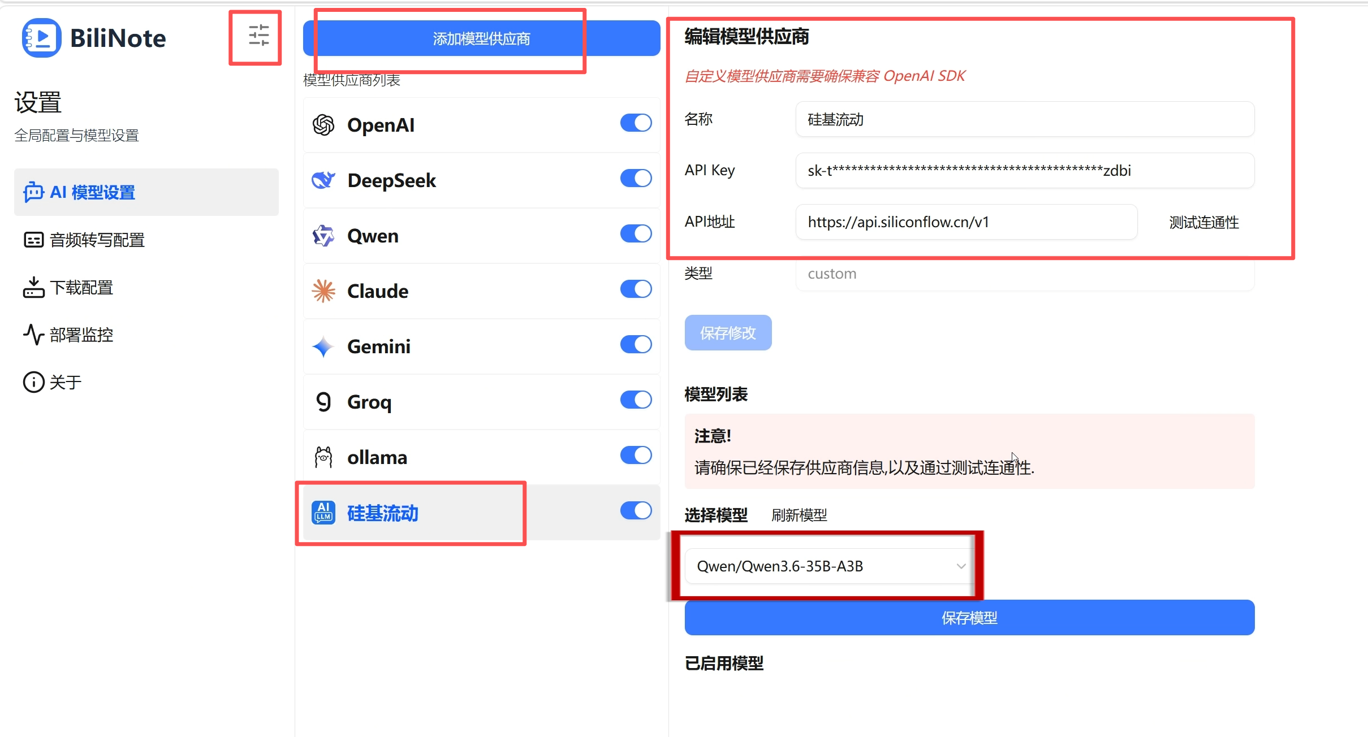Click the 类型 custom field
This screenshot has height=737, width=1368.
pyautogui.click(x=1025, y=274)
